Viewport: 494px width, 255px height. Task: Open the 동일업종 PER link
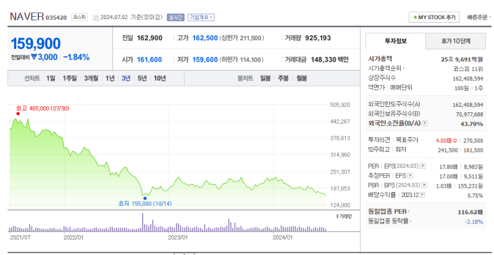point(391,211)
